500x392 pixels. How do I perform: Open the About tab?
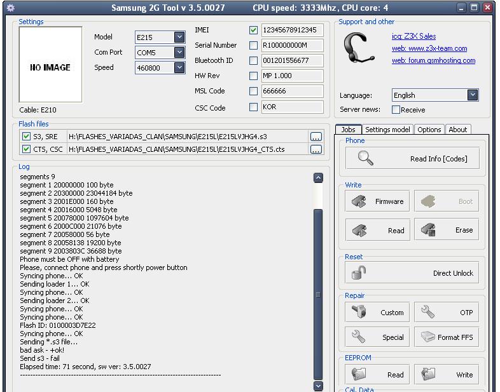(x=457, y=130)
